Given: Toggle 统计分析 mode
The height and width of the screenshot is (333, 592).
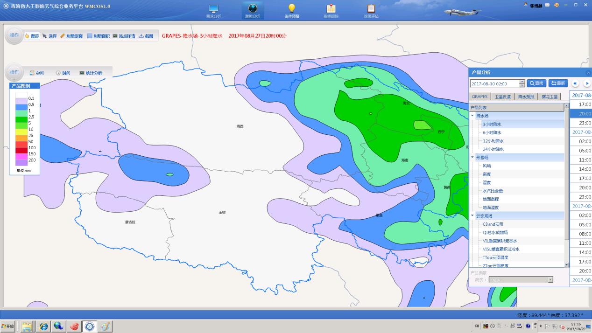Looking at the screenshot, I should pyautogui.click(x=91, y=73).
